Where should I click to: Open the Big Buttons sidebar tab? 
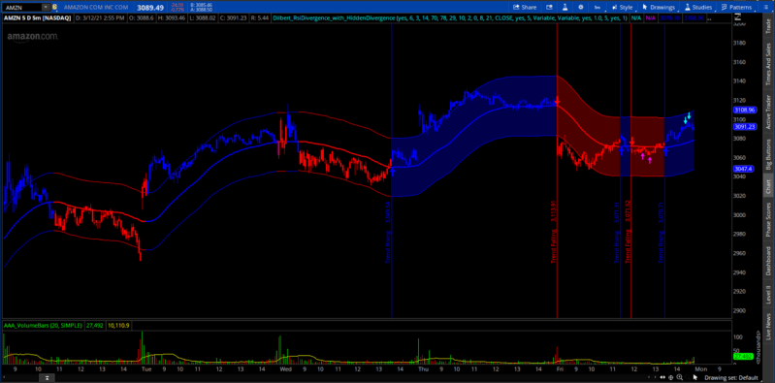point(768,154)
